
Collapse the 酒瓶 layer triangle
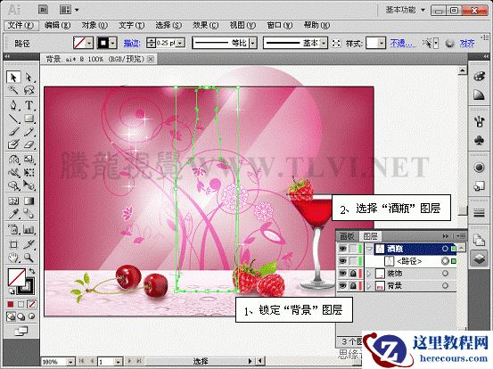(x=369, y=249)
